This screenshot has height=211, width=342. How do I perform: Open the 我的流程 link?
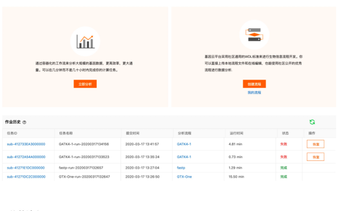coord(254,92)
